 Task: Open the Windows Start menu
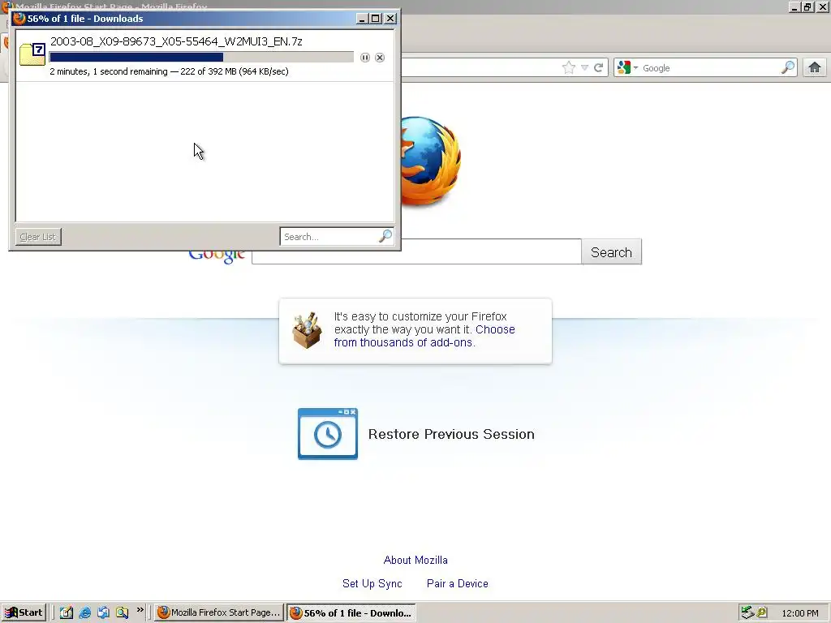point(24,613)
